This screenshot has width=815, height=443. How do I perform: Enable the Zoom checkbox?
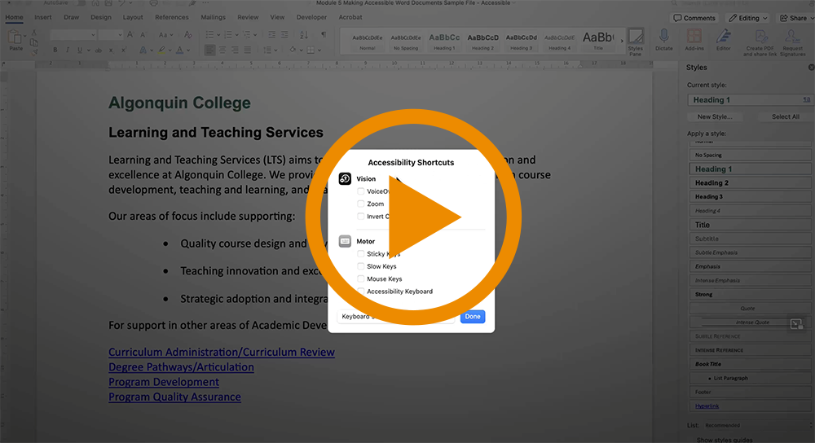pos(361,204)
